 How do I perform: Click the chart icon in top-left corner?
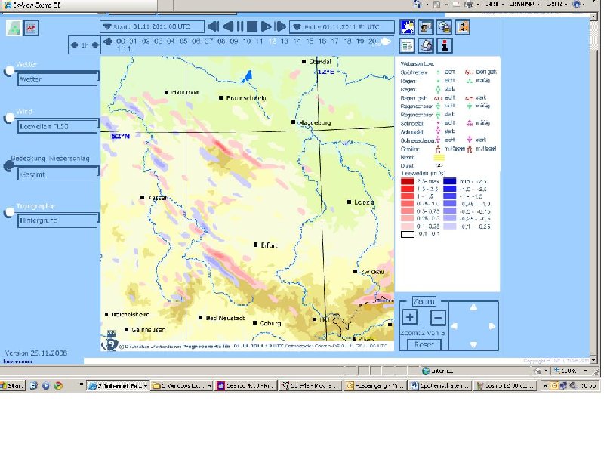[x=32, y=28]
